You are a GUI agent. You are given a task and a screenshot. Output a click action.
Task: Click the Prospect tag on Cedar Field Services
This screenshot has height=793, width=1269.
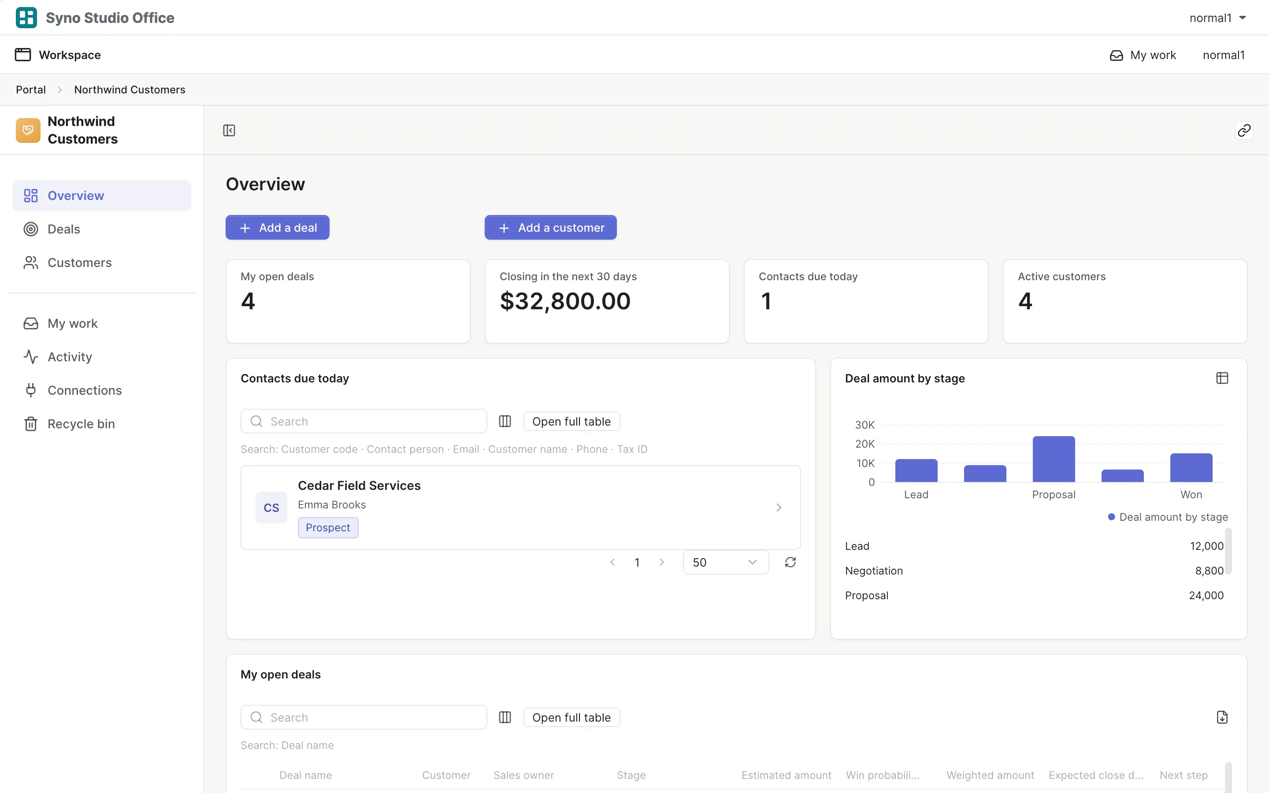tap(328, 528)
